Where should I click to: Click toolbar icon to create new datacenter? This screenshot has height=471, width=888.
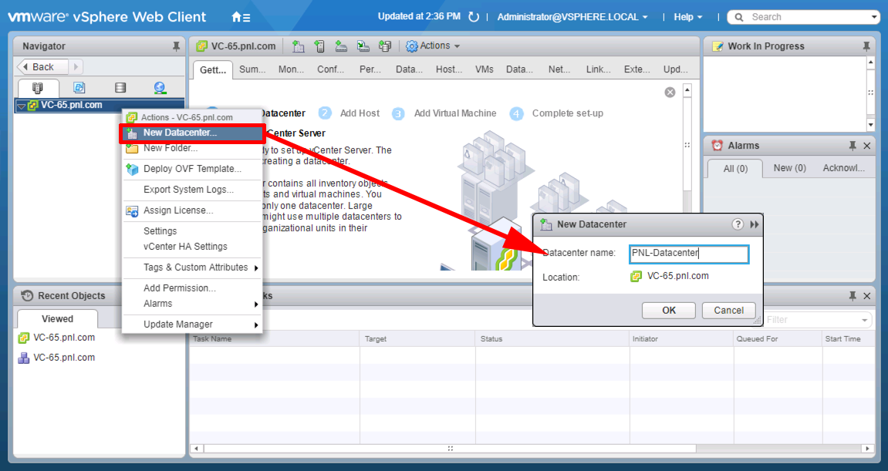point(298,46)
